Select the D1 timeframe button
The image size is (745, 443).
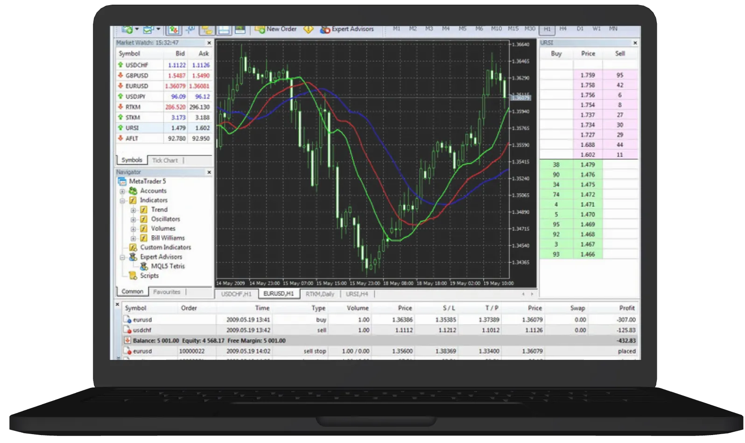[580, 28]
